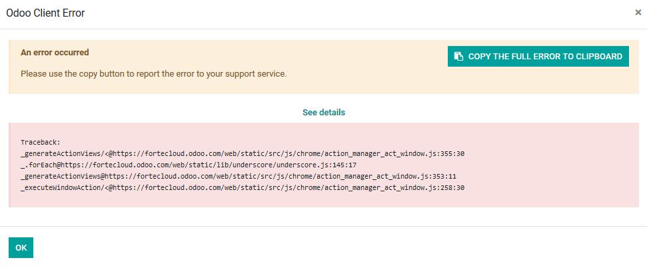
Task: Confirm the error with OK button
Action: (21, 248)
